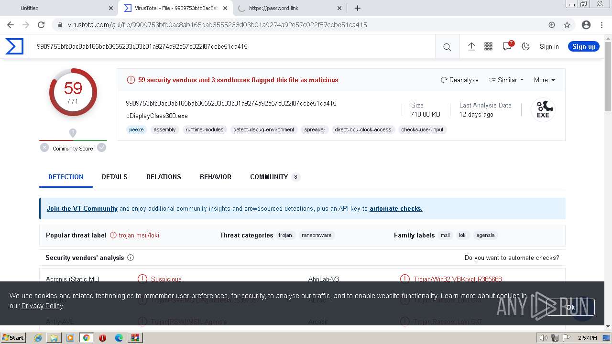Open the DETAILS tab
Screen dimensions: 612x344
pyautogui.click(x=115, y=177)
